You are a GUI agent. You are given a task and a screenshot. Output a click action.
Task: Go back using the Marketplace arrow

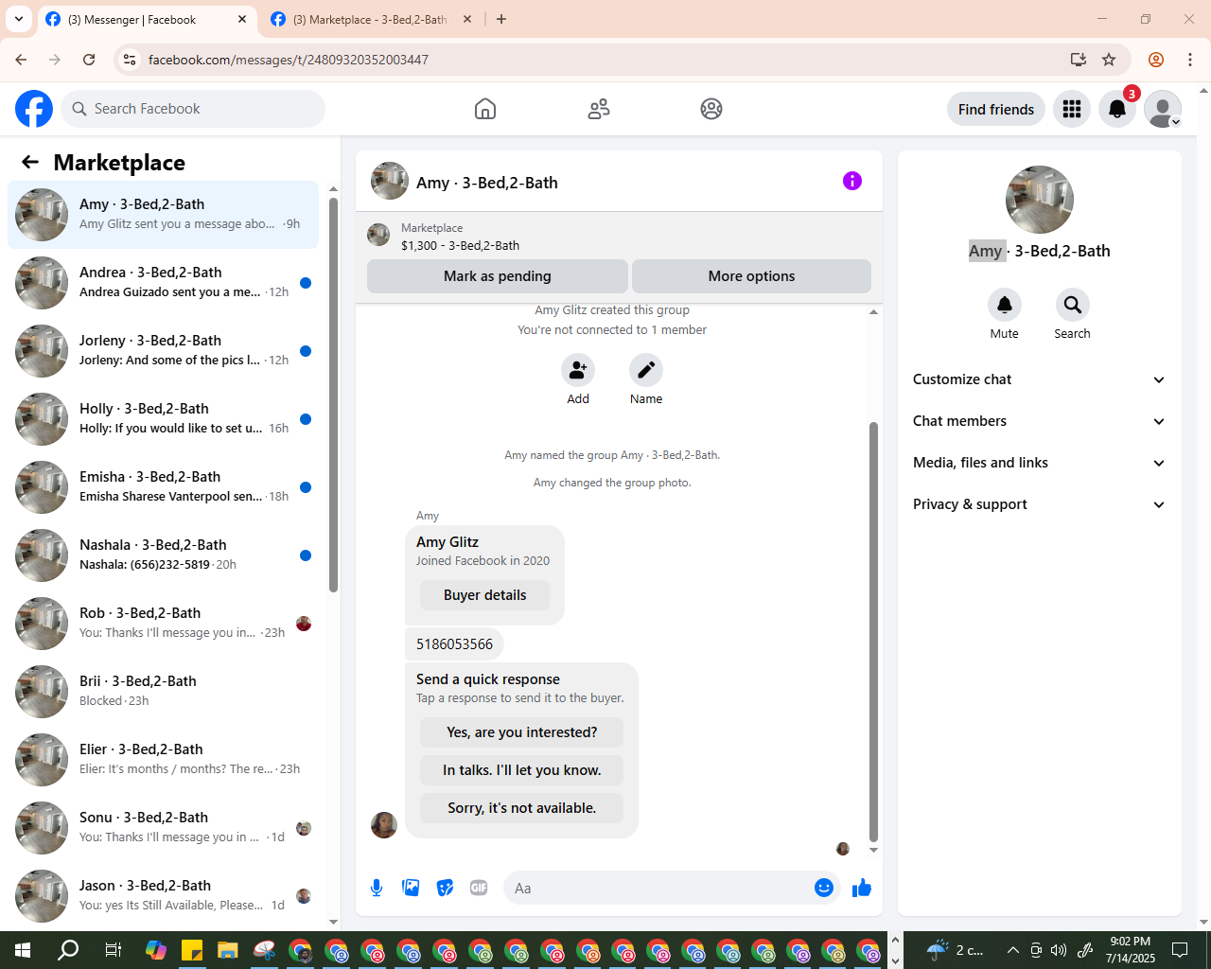click(30, 162)
